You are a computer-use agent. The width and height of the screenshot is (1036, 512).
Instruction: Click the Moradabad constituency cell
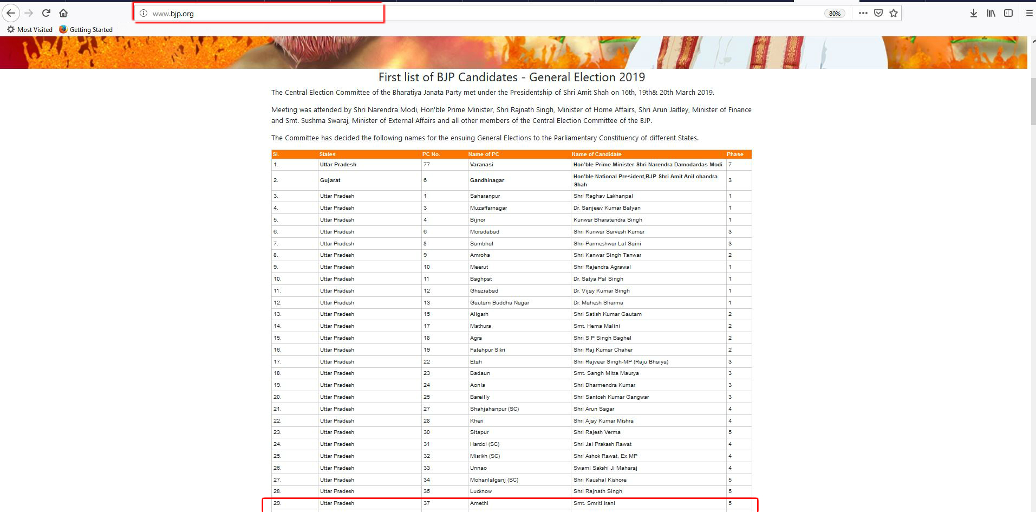(x=519, y=232)
